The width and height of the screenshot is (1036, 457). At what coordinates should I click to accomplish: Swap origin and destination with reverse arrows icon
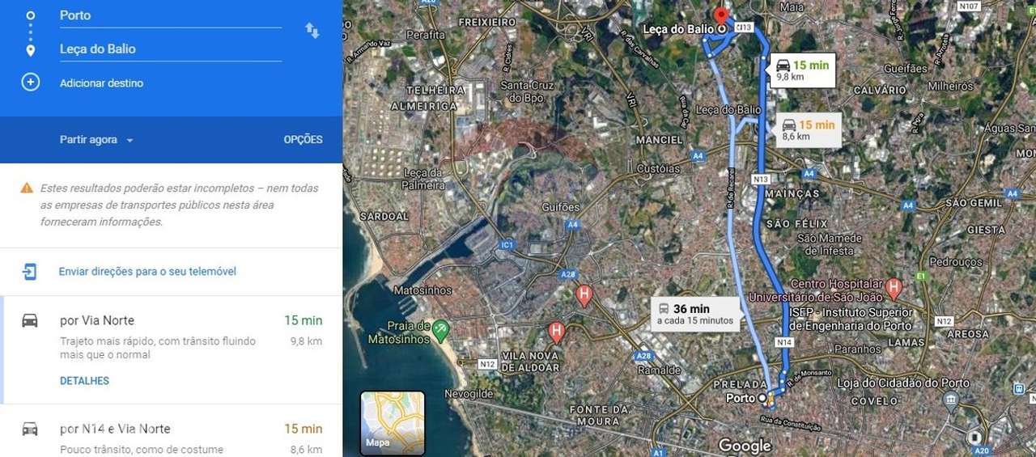312,31
